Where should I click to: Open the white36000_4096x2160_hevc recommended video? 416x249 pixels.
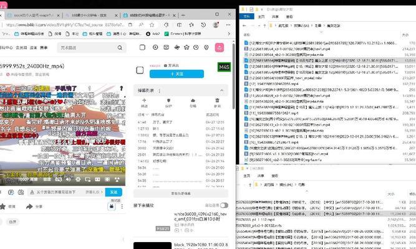tap(200, 217)
